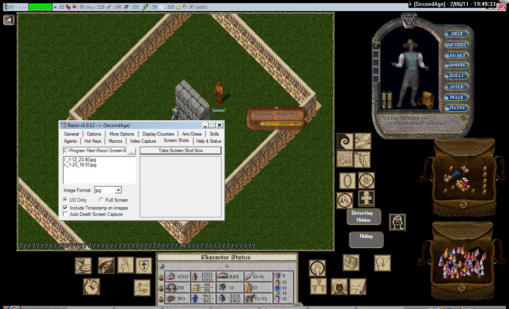The image size is (509, 309).
Task: Open the Image Format dropdown
Action: coord(118,190)
